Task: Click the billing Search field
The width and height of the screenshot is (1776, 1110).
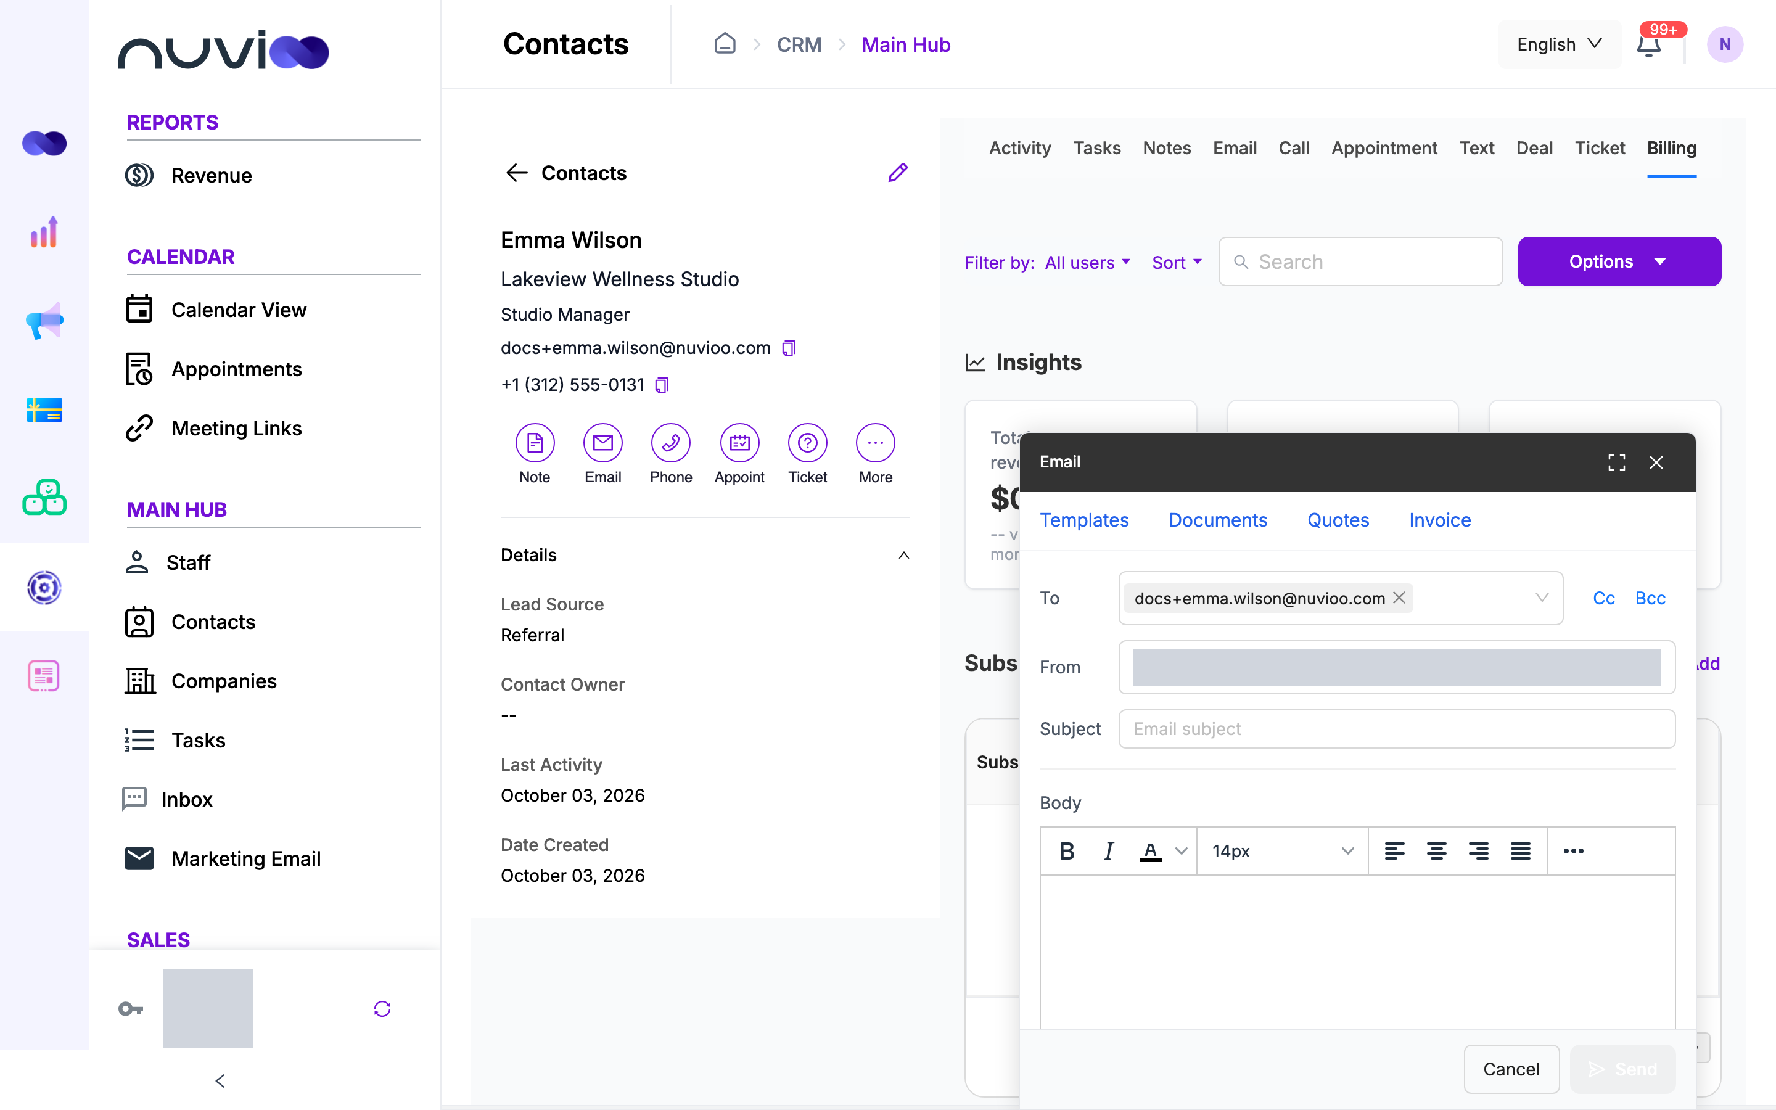Action: [x=1360, y=261]
